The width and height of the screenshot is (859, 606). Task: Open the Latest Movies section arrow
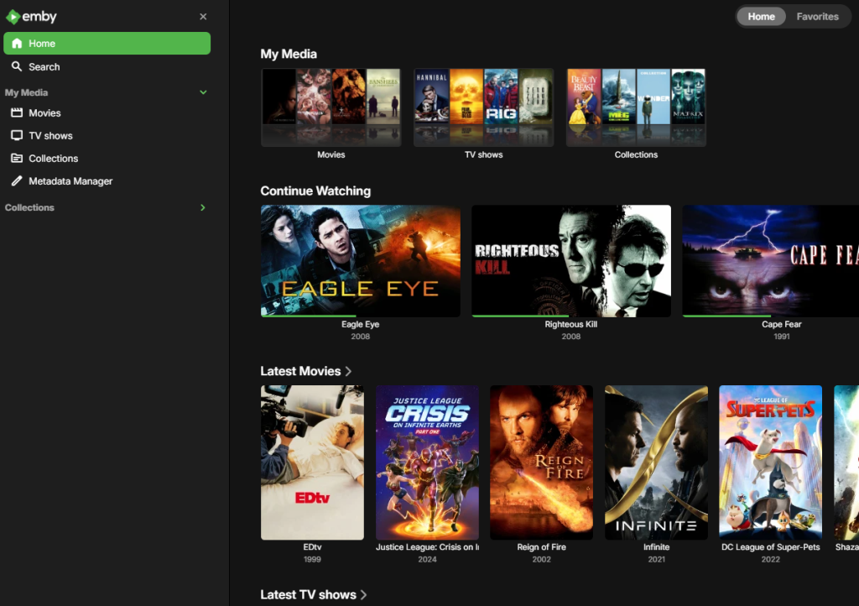tap(348, 372)
